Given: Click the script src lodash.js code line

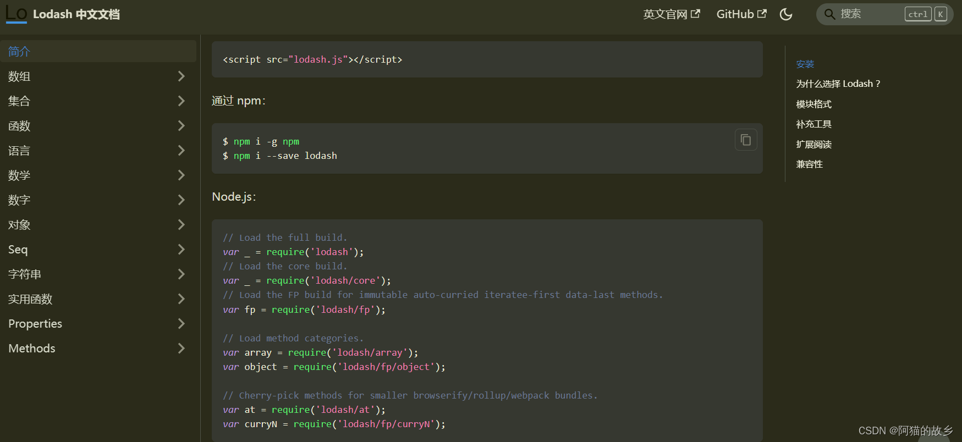Looking at the screenshot, I should [x=312, y=59].
